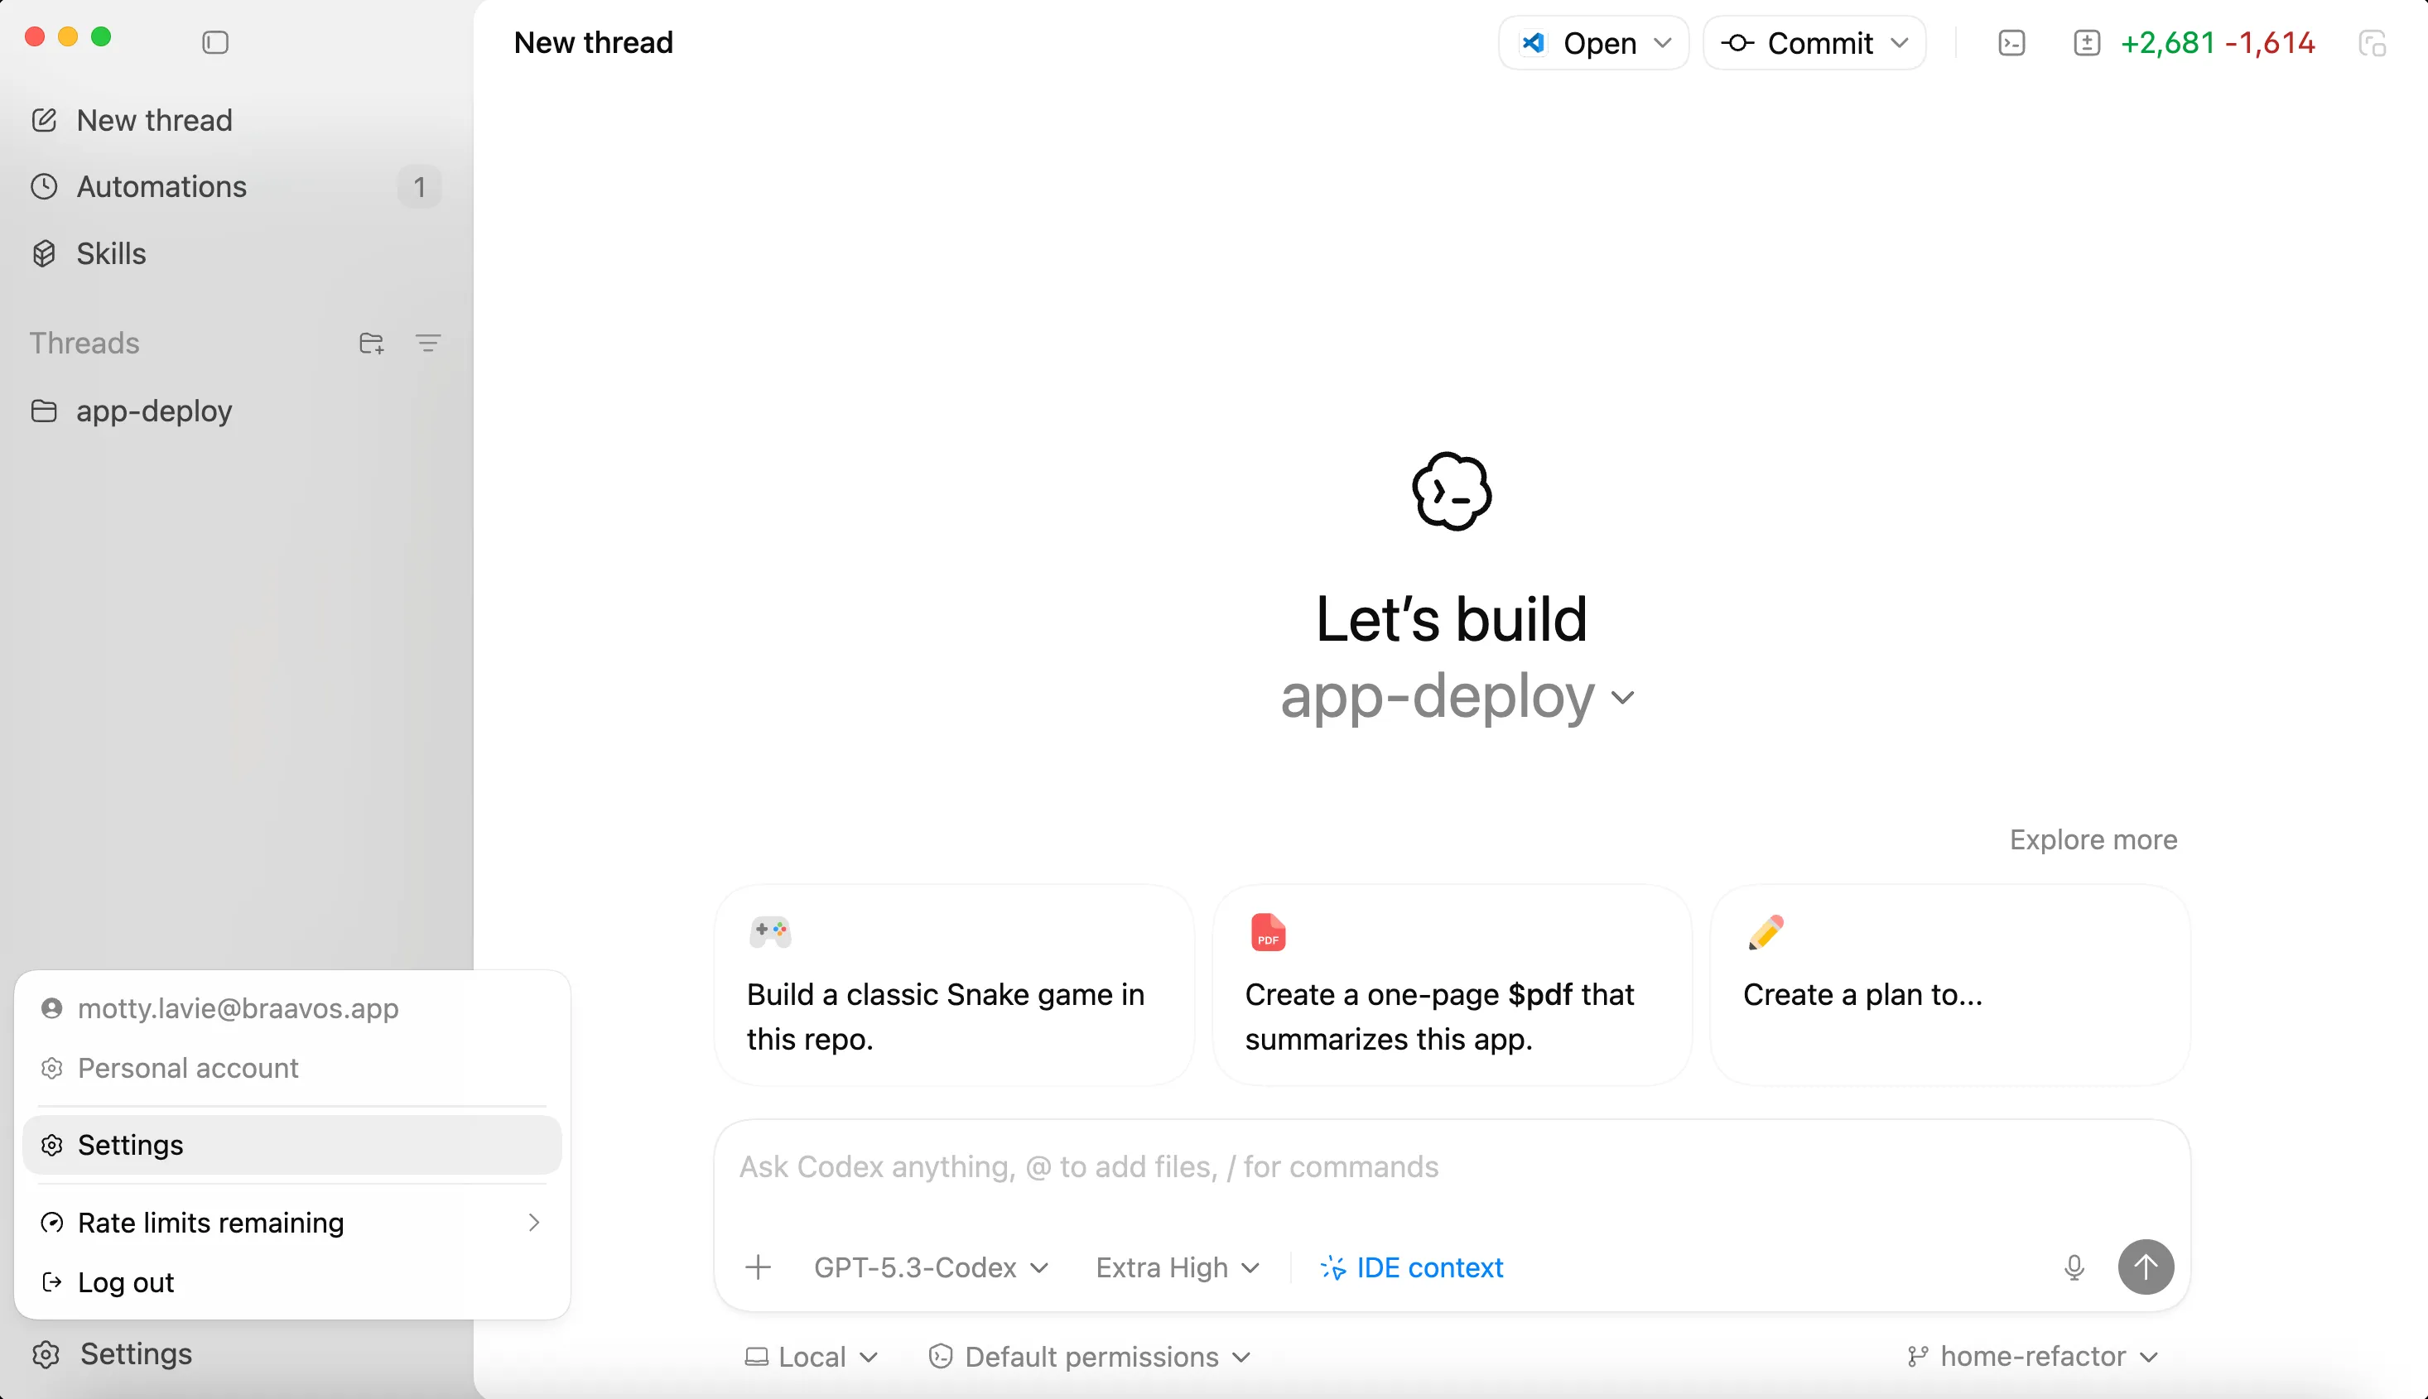Choose Build a classic Snake game suggestion
The width and height of the screenshot is (2428, 1399).
(x=953, y=986)
